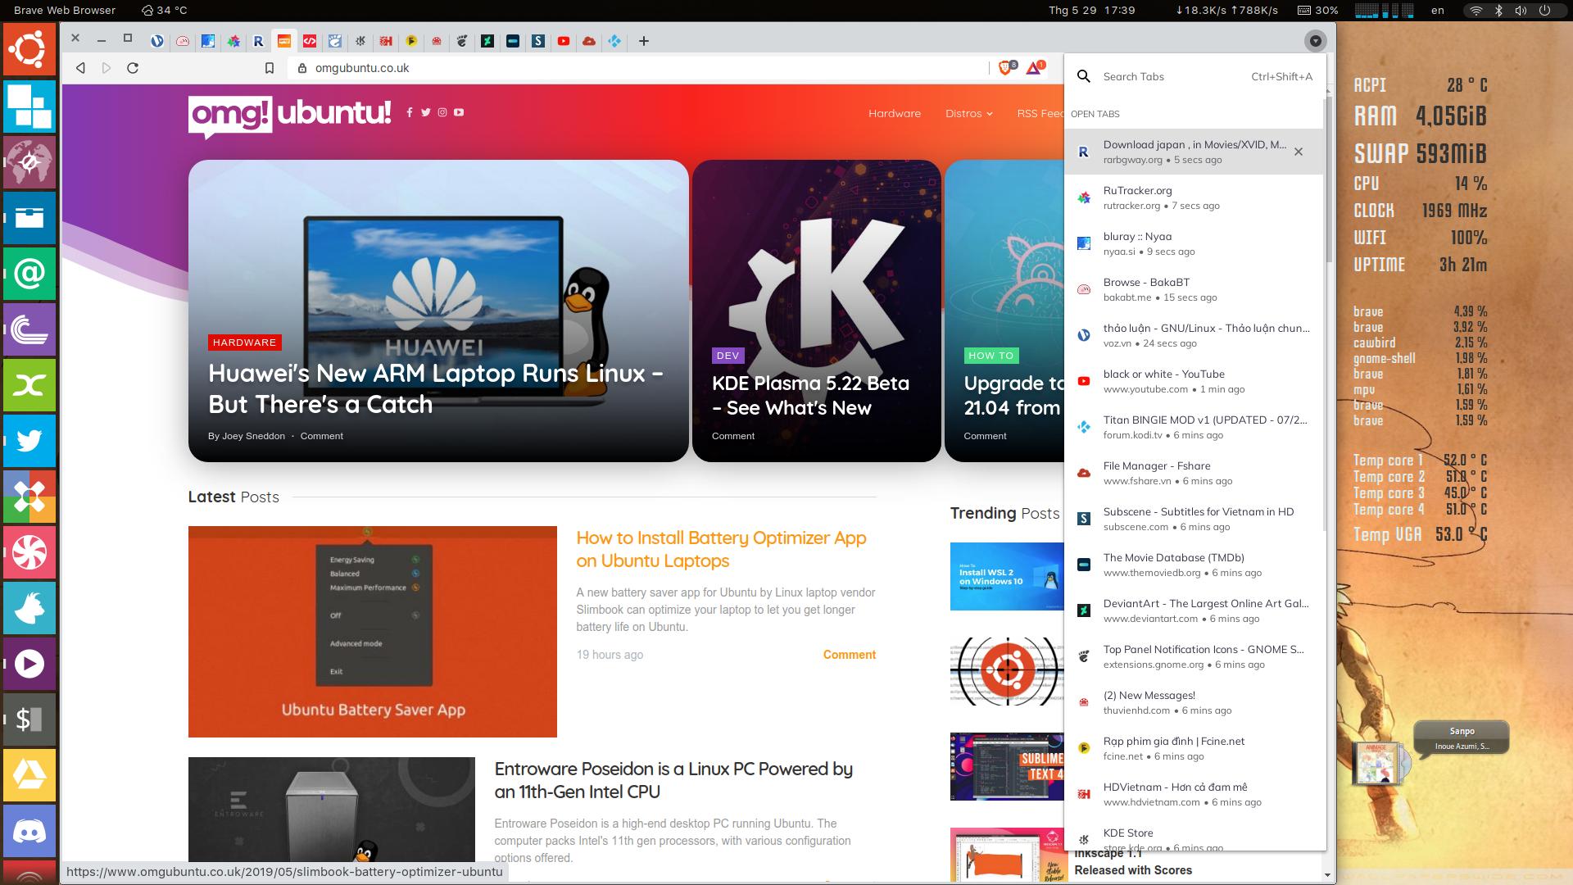The height and width of the screenshot is (885, 1573).
Task: Open Ubuntu Battery Saver App thumbnail
Action: (x=373, y=632)
